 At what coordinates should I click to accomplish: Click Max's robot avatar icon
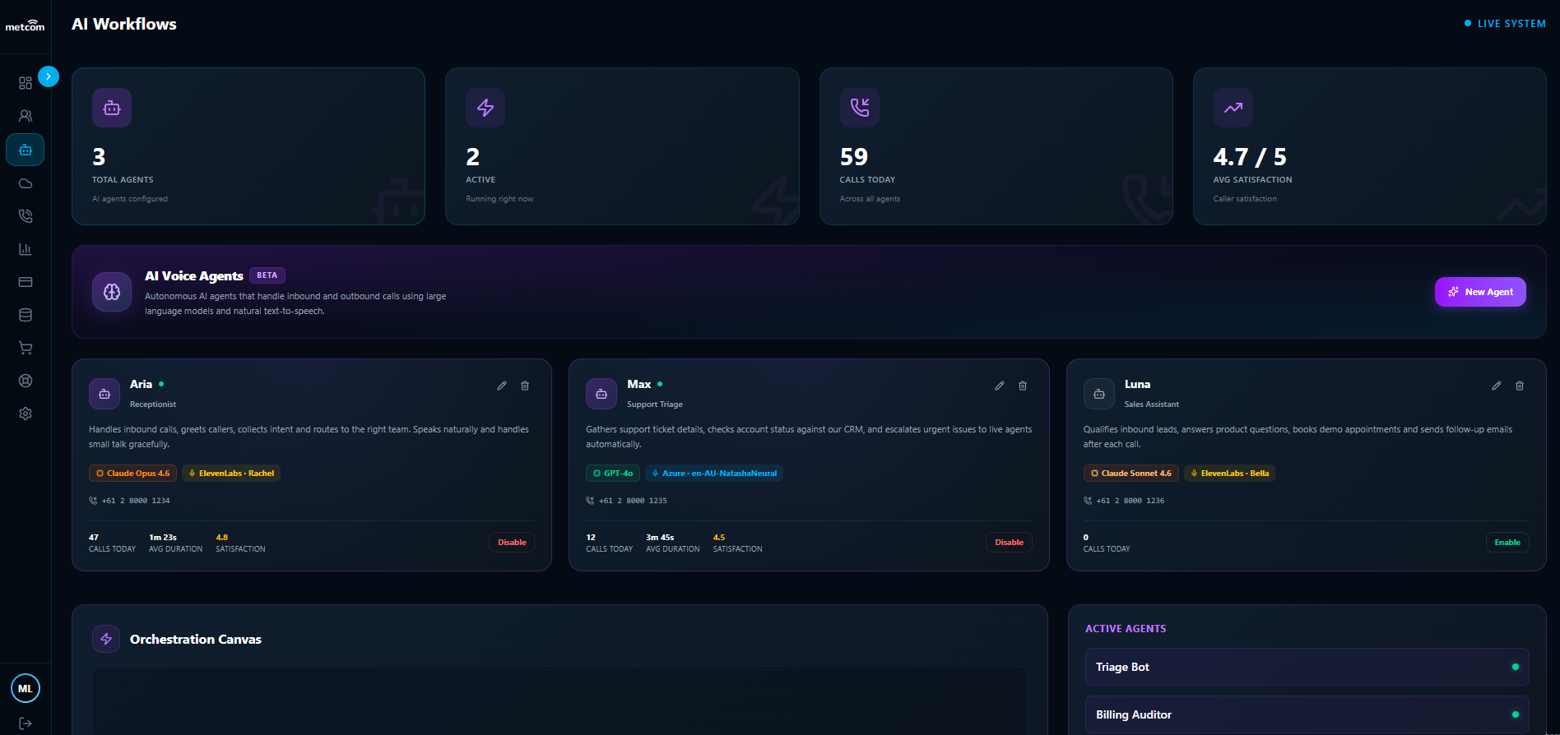[601, 394]
